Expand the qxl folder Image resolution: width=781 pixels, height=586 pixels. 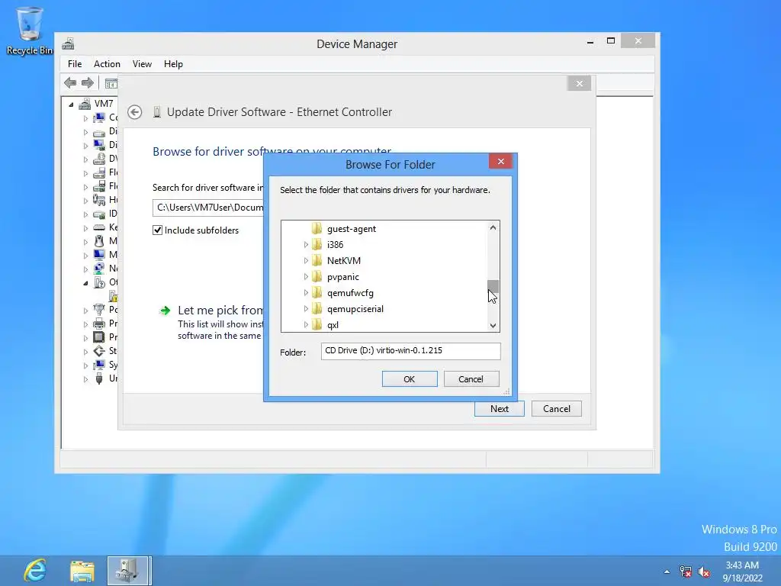click(306, 324)
